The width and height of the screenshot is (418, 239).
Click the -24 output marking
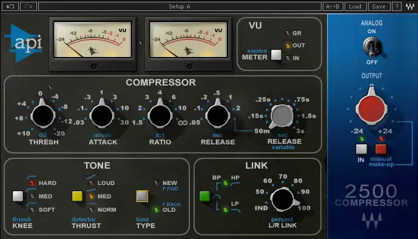tap(357, 131)
